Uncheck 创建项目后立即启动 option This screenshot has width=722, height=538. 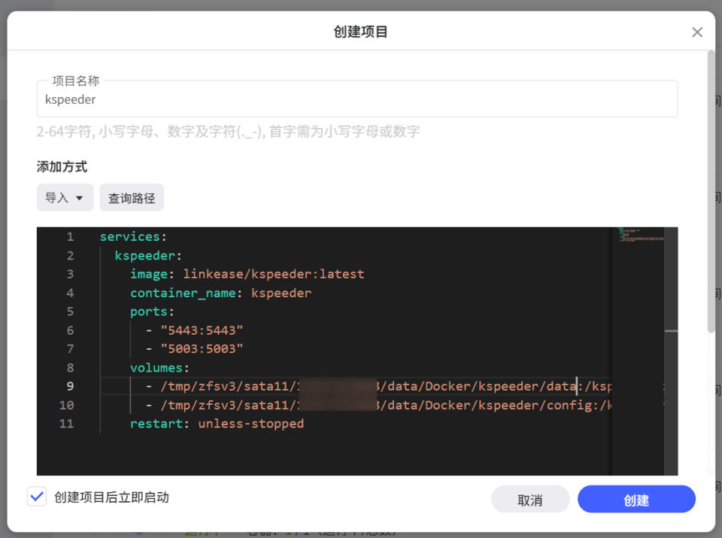[37, 496]
